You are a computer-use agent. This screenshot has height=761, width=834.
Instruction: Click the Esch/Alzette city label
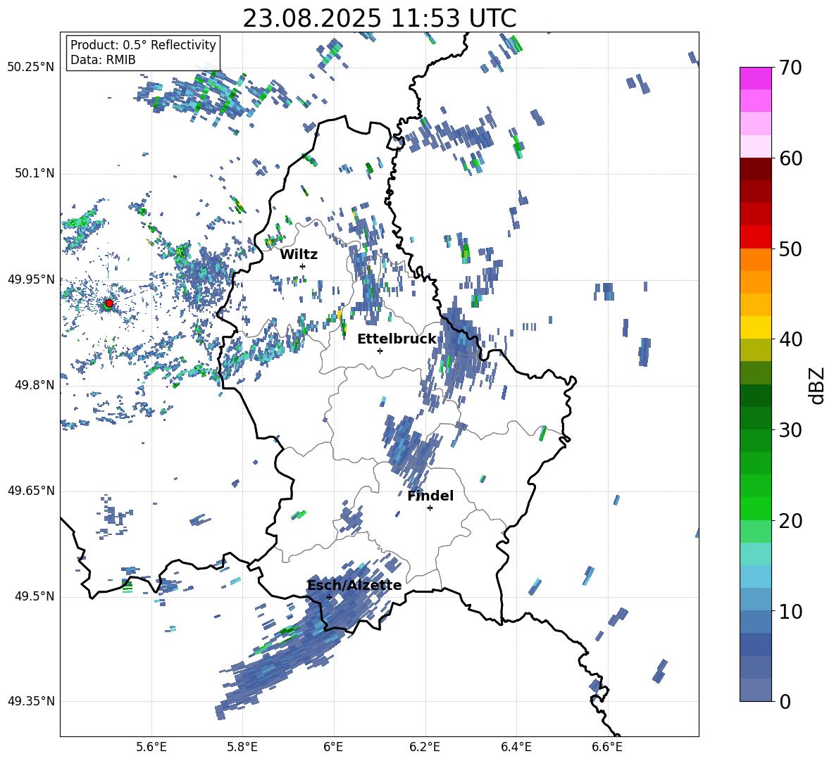tap(354, 585)
